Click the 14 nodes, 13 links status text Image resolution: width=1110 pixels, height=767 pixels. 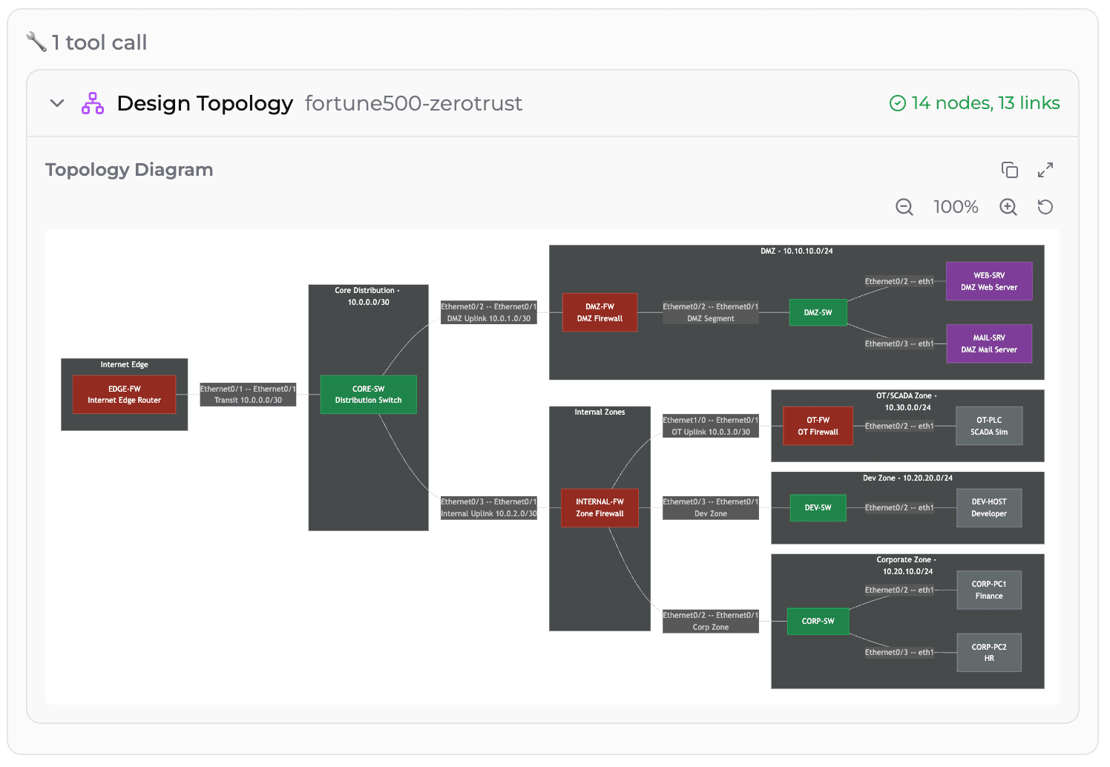pos(985,102)
